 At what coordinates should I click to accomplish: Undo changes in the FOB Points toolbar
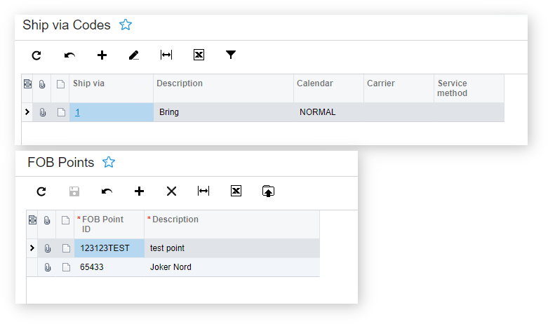coord(107,191)
